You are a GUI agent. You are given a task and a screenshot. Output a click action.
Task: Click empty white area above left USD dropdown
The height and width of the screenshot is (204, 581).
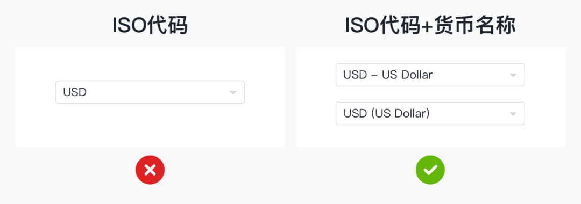[150, 64]
